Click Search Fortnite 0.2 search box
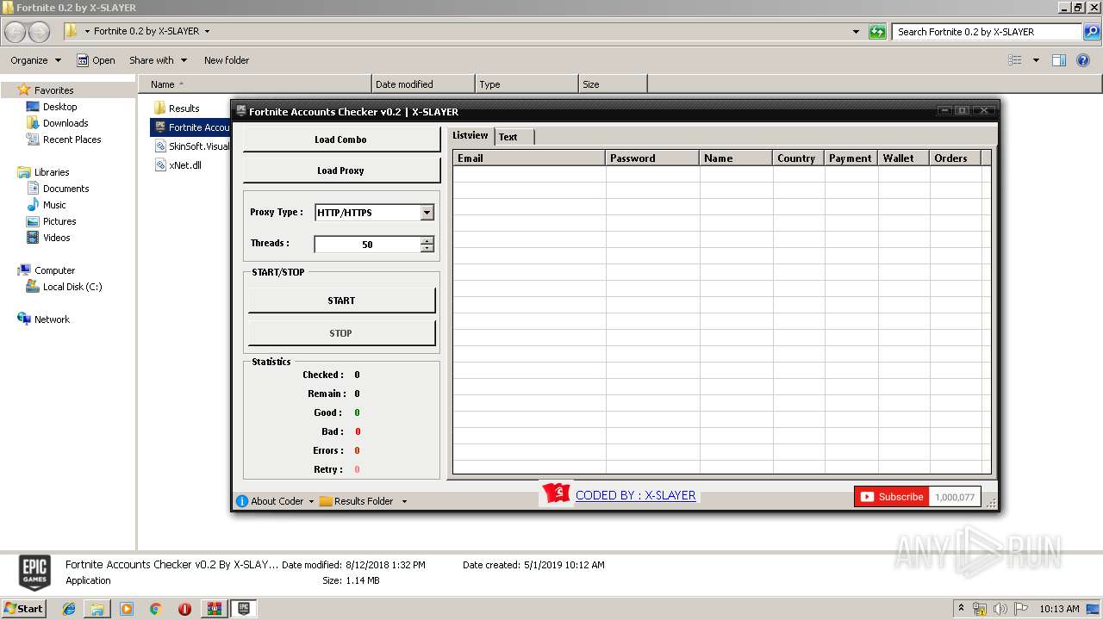 tap(988, 32)
